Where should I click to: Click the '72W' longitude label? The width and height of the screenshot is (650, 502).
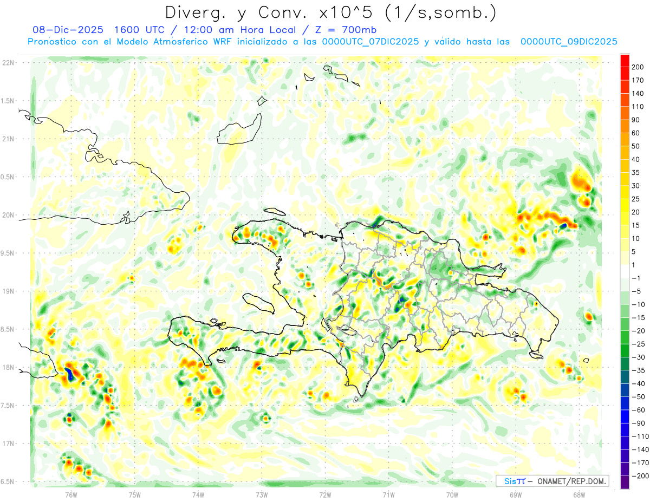tap(325, 494)
